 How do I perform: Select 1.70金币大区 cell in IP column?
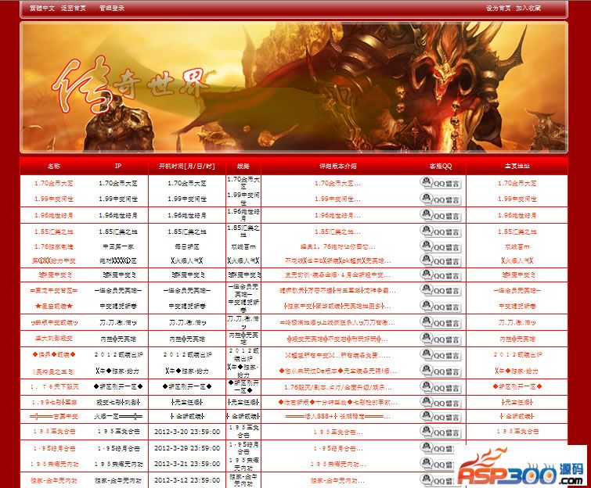[x=118, y=183]
